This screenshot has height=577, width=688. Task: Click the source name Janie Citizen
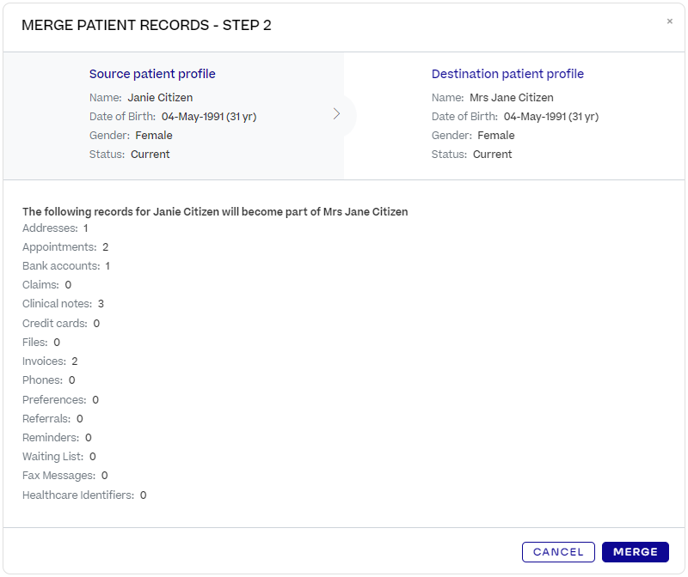(160, 97)
